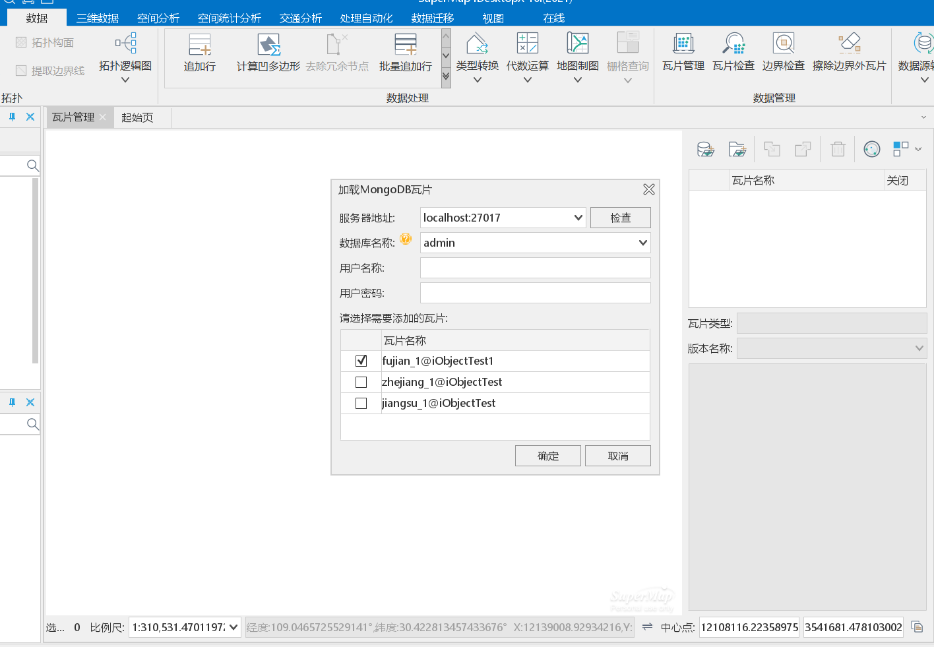Viewport: 934px width, 647px height.
Task: Click the 瓦片管理 tile management icon
Action: pos(683,44)
